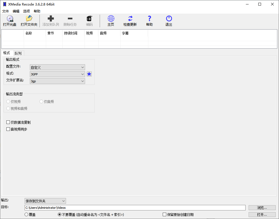Click the 浏览 button
This screenshot has width=279, height=219.
point(262,207)
